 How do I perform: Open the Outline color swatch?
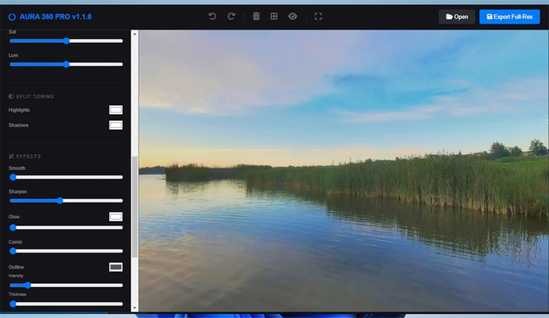tap(116, 267)
